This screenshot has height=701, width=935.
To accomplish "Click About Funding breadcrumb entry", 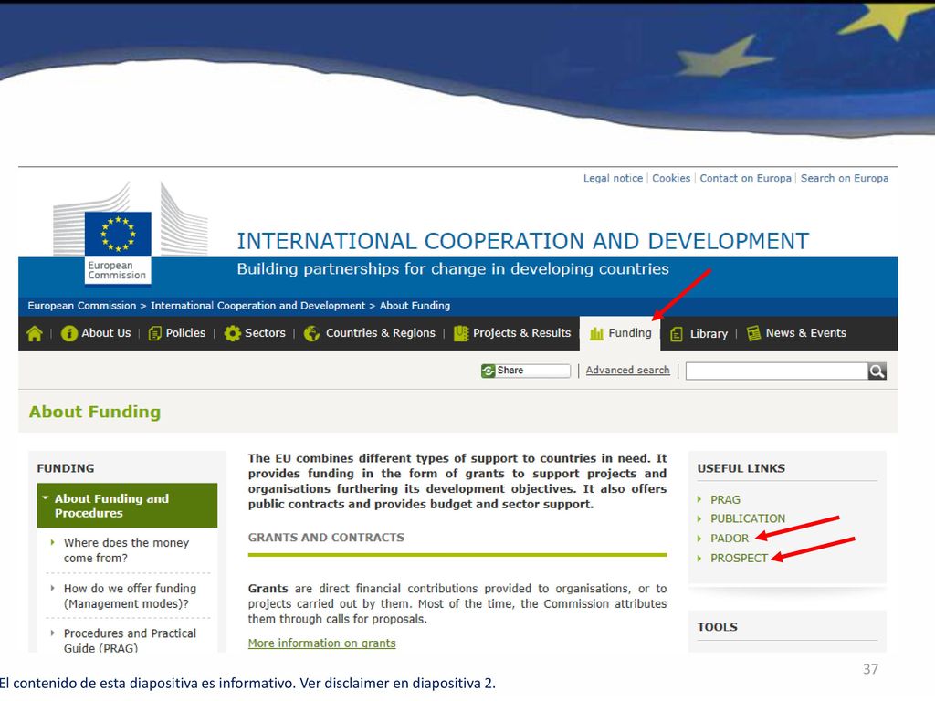I will [415, 306].
